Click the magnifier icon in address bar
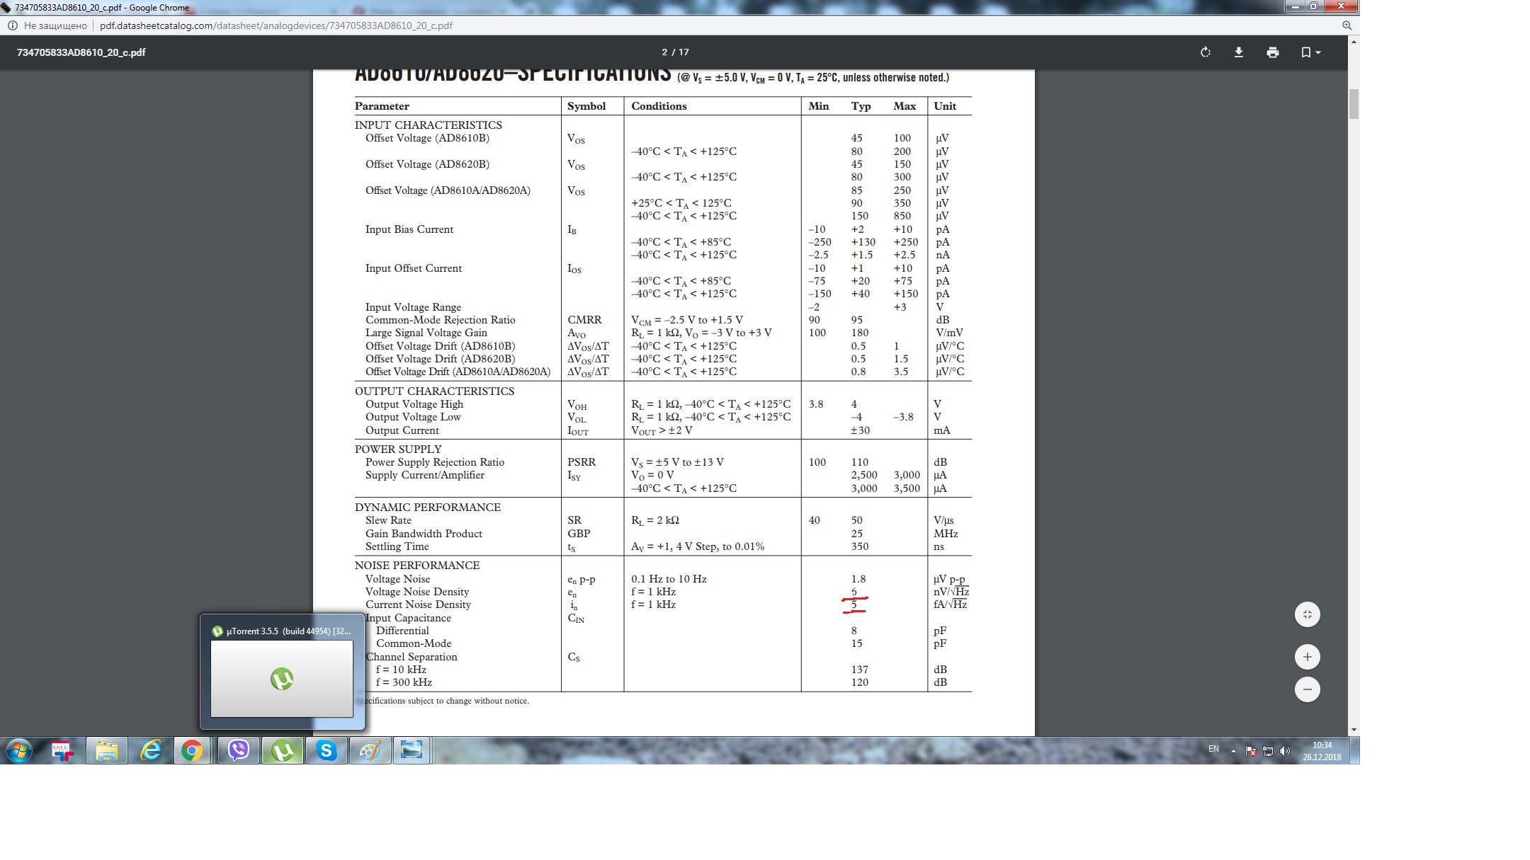1530x860 pixels. tap(1347, 25)
